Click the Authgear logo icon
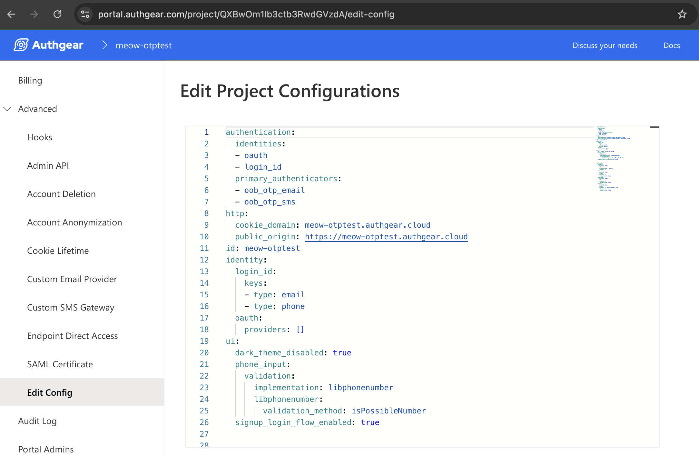This screenshot has height=456, width=699. [x=21, y=45]
